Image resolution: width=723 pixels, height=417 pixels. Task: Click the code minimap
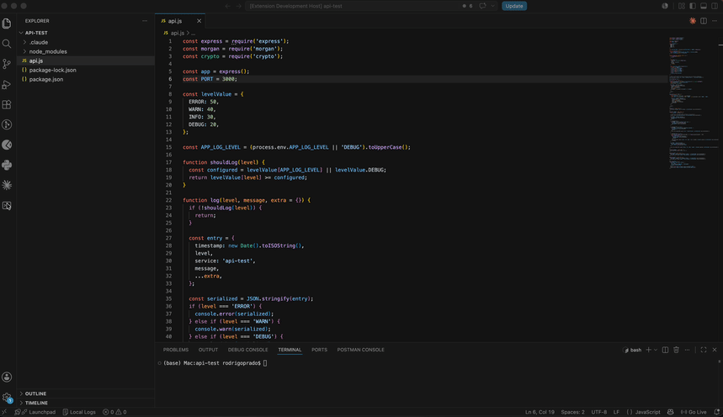point(693,103)
